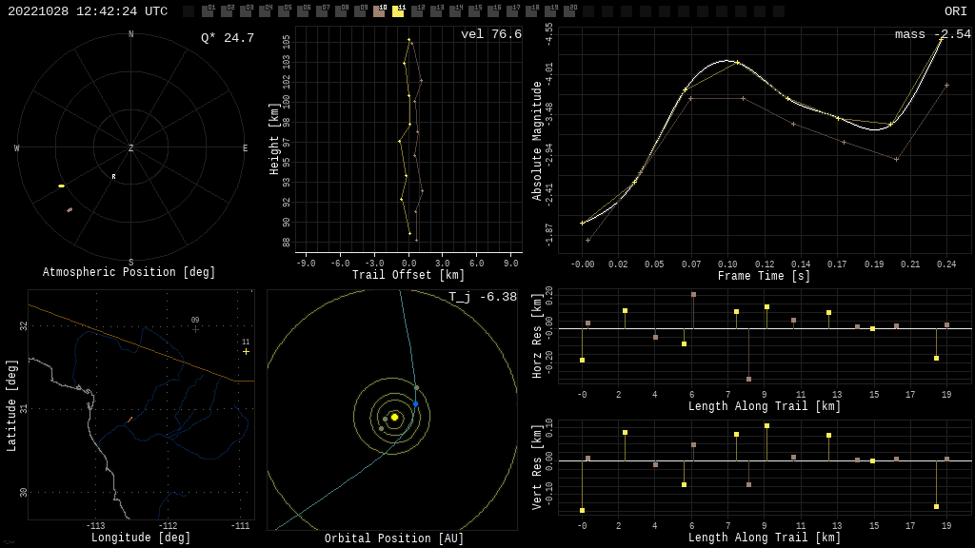Click station box 13
Image resolution: width=975 pixels, height=548 pixels.
[x=436, y=11]
